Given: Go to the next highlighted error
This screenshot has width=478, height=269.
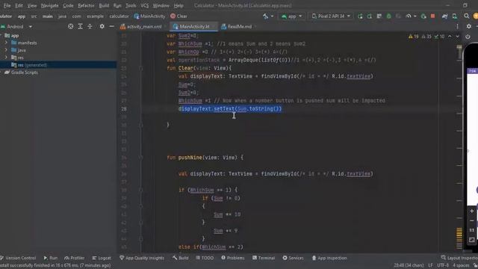Looking at the screenshot, I should 457,37.
